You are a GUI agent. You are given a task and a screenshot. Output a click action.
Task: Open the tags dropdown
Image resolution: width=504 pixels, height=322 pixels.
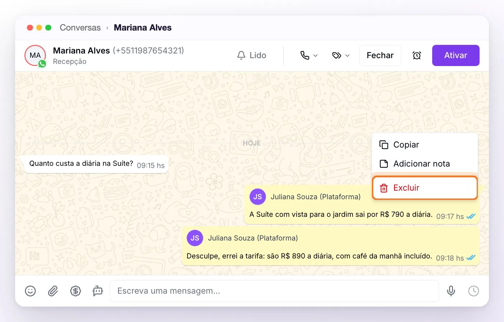pos(341,55)
